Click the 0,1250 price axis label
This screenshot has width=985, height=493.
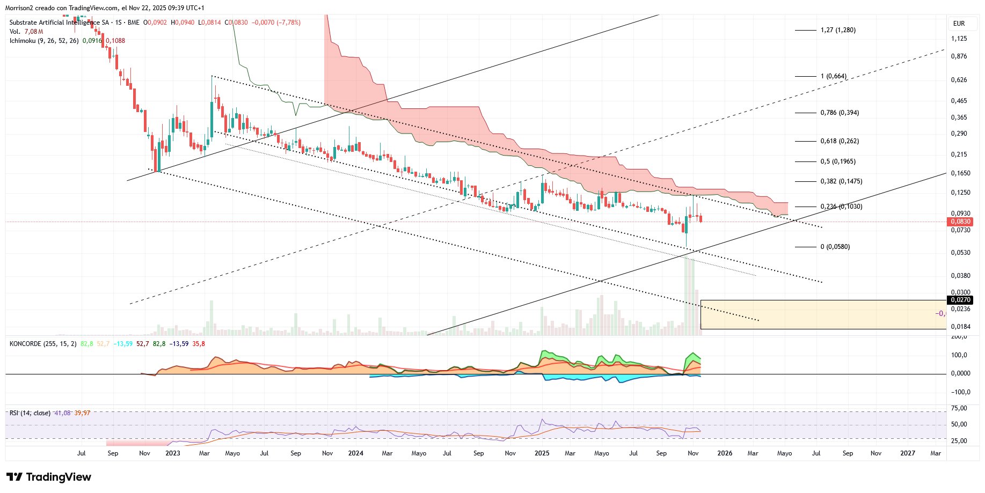tap(961, 193)
